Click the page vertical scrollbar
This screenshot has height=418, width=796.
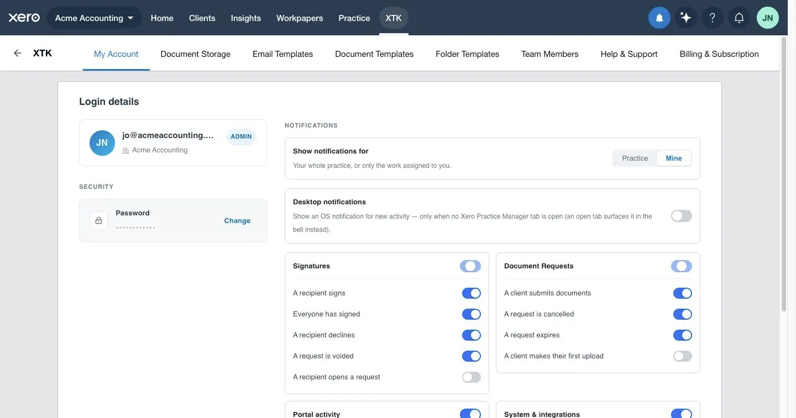click(783, 174)
